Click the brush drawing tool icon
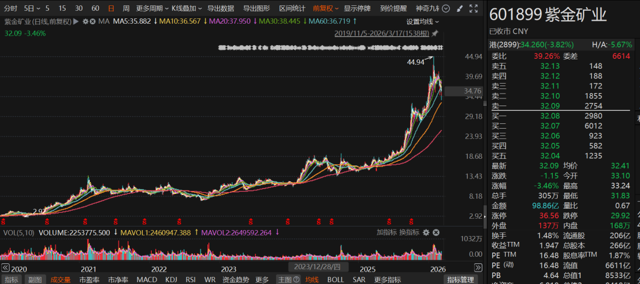 tap(459, 9)
